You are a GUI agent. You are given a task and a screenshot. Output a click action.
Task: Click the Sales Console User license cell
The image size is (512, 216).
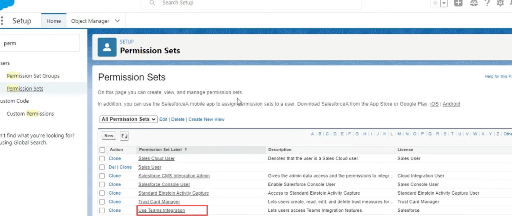tap(418, 184)
